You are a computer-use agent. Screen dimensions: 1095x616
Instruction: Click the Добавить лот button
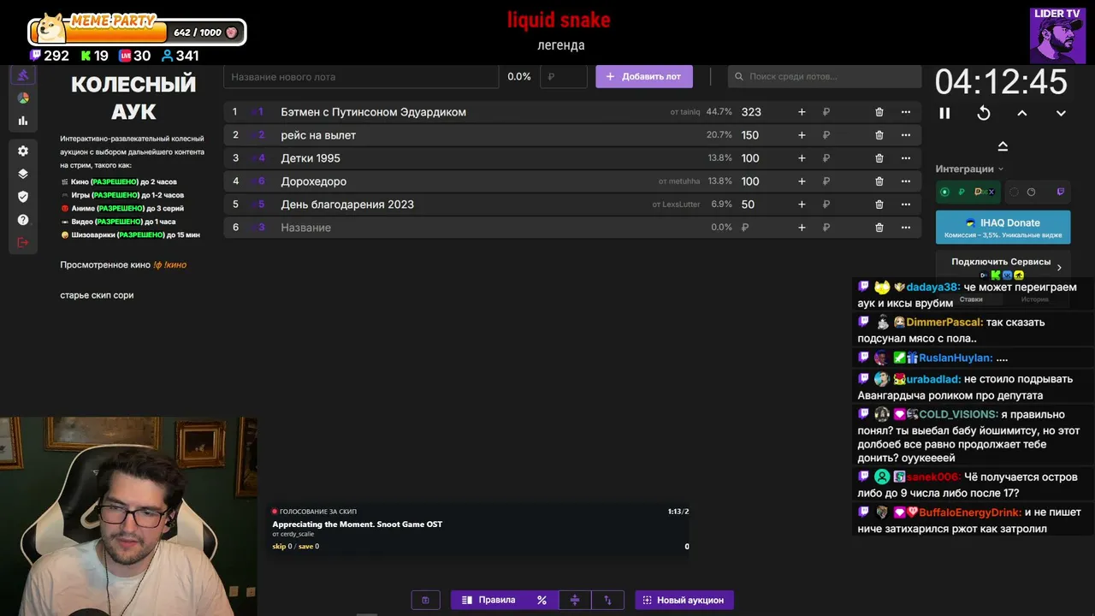click(644, 76)
